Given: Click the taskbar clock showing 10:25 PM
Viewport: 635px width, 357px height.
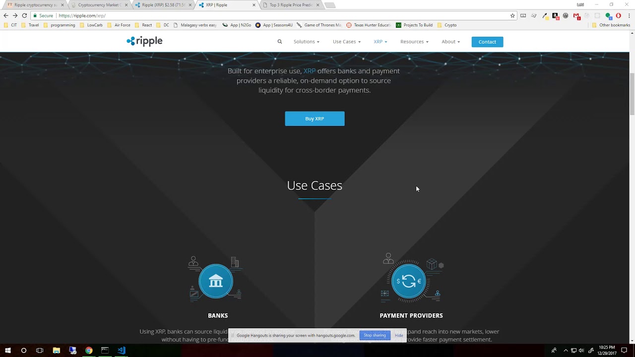Looking at the screenshot, I should pyautogui.click(x=607, y=350).
